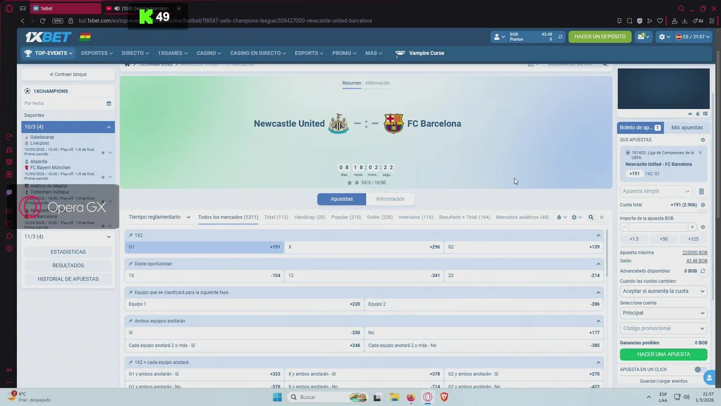Image resolution: width=721 pixels, height=406 pixels.
Task: Click the VPN badge in the address bar
Action: click(x=58, y=21)
